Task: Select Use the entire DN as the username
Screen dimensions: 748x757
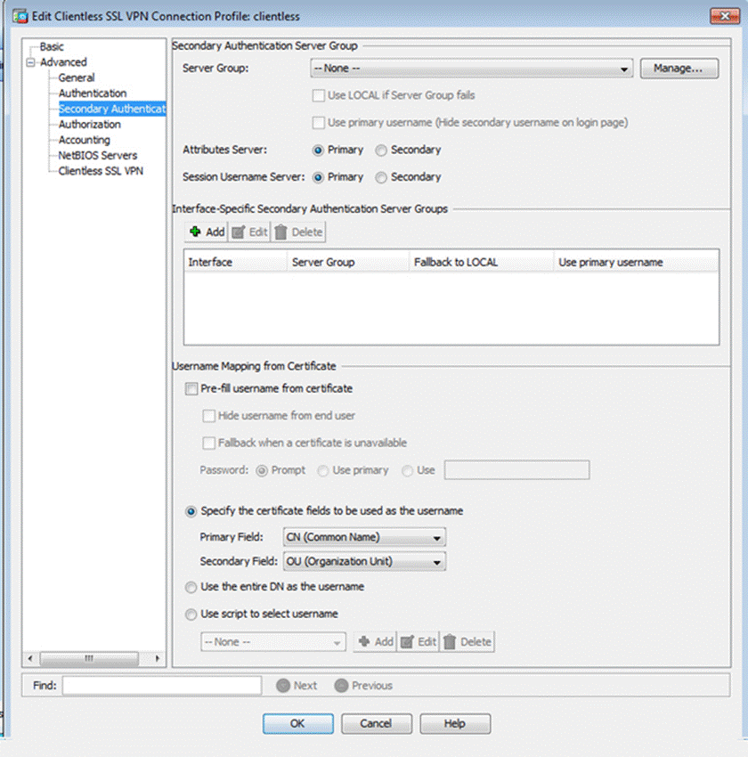Action: (x=191, y=587)
